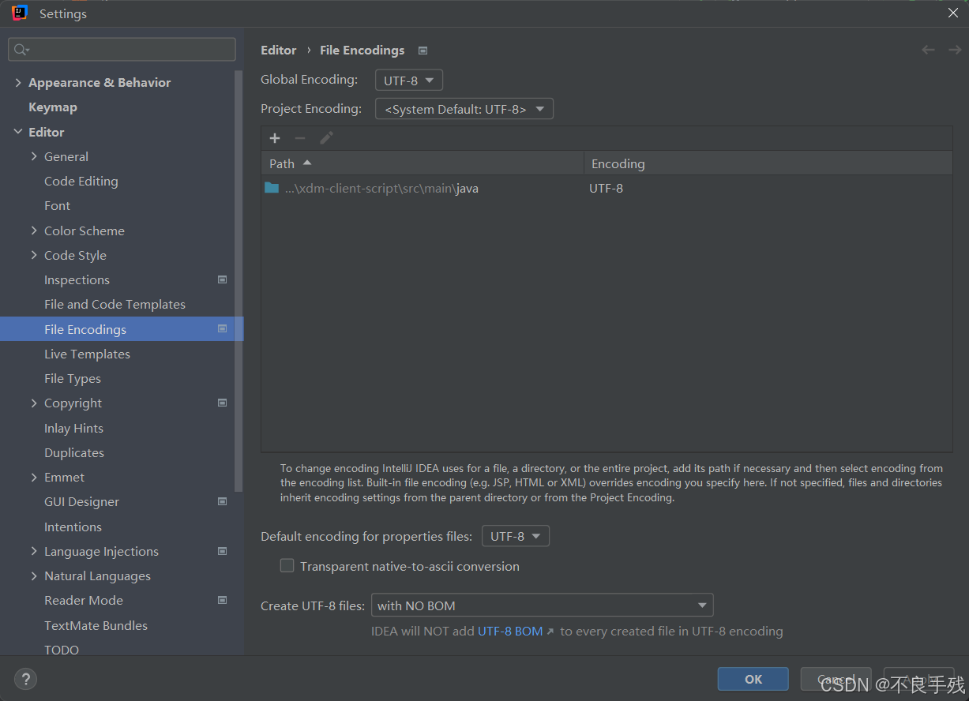
Task: Open TextMate Bundles settings
Action: pos(96,625)
